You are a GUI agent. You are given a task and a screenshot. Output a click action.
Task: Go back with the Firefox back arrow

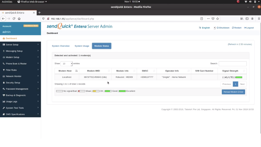coord(3,19)
